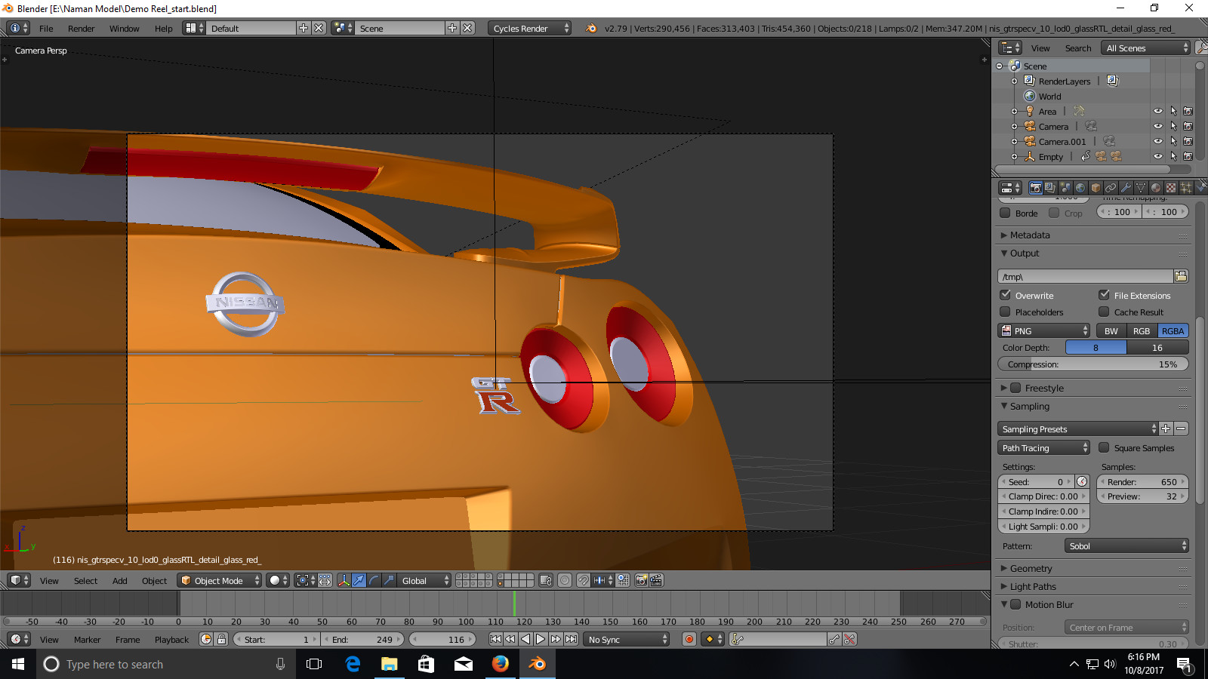Open the World properties tab
Screen dimensions: 1208x679
1080,188
